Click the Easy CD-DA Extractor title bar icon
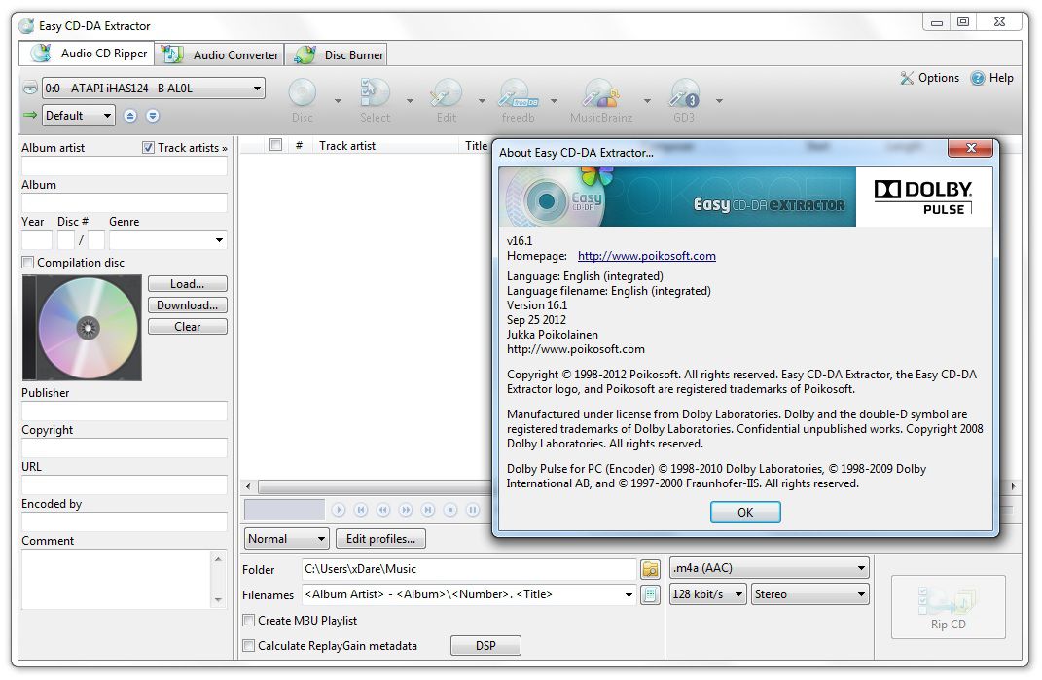Screen dimensions: 1042x680 (26, 26)
